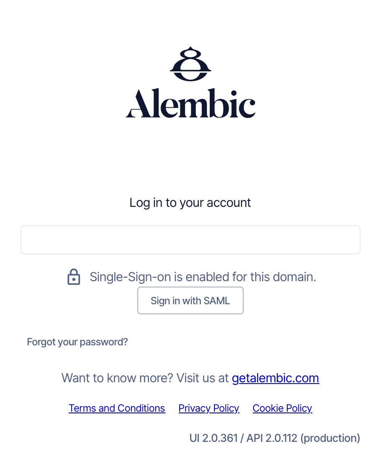Viewport: 381px width, 475px height.
Task: Click the padlock icon beside Single-Sign-on
Action: tap(74, 277)
